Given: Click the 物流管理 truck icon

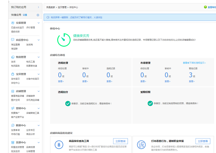Looking at the screenshot, I should click(13, 57).
